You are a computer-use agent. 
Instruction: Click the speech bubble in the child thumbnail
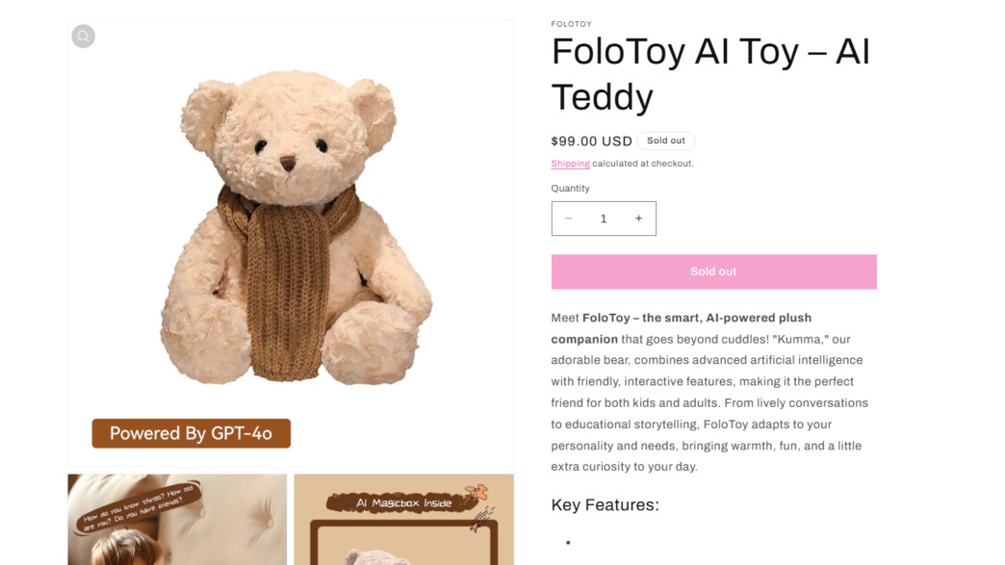pos(139,506)
